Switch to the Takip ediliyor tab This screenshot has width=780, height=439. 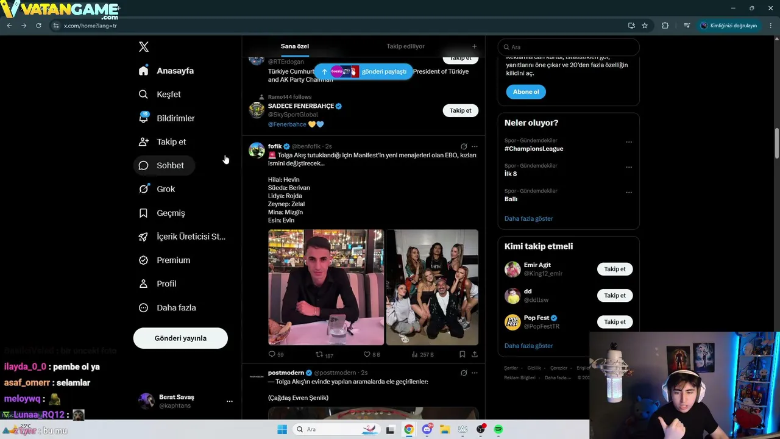pyautogui.click(x=405, y=46)
